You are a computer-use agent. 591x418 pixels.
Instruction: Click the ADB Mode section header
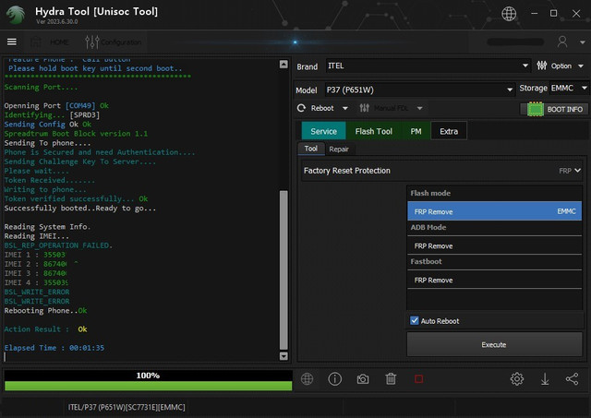pos(428,227)
